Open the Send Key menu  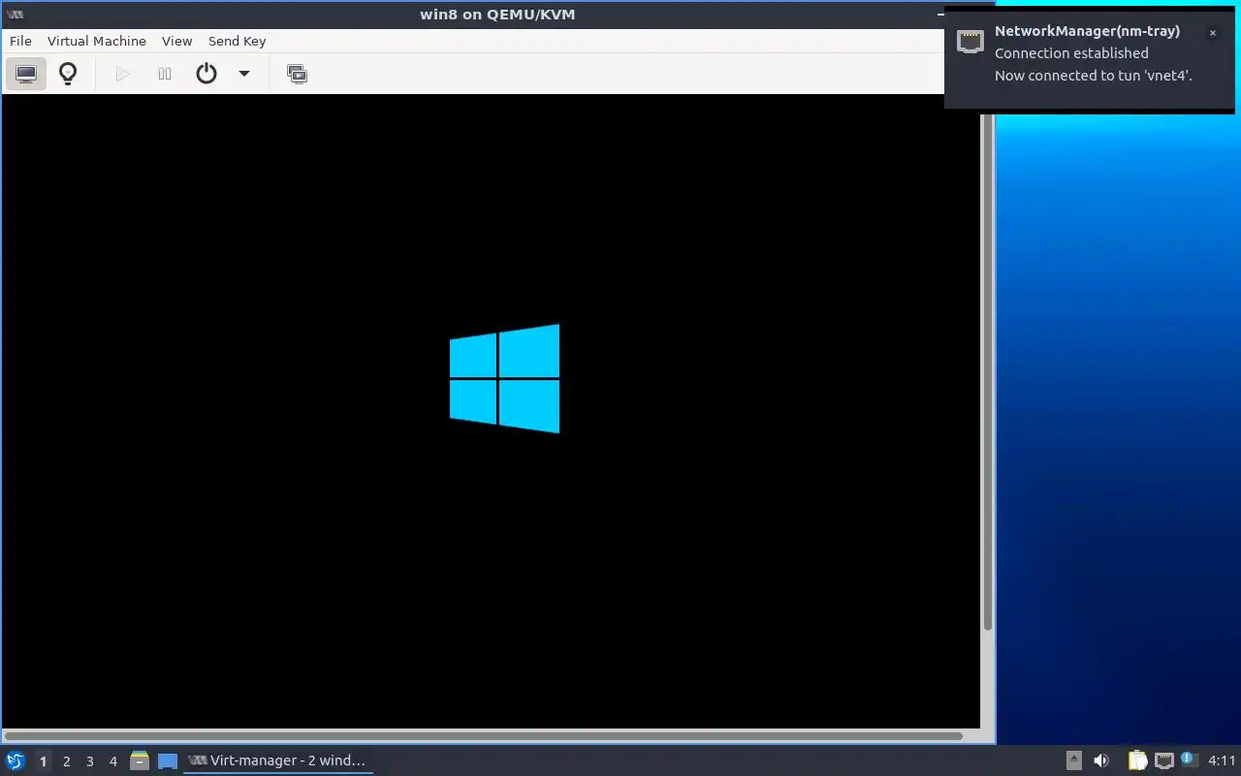[x=237, y=41]
